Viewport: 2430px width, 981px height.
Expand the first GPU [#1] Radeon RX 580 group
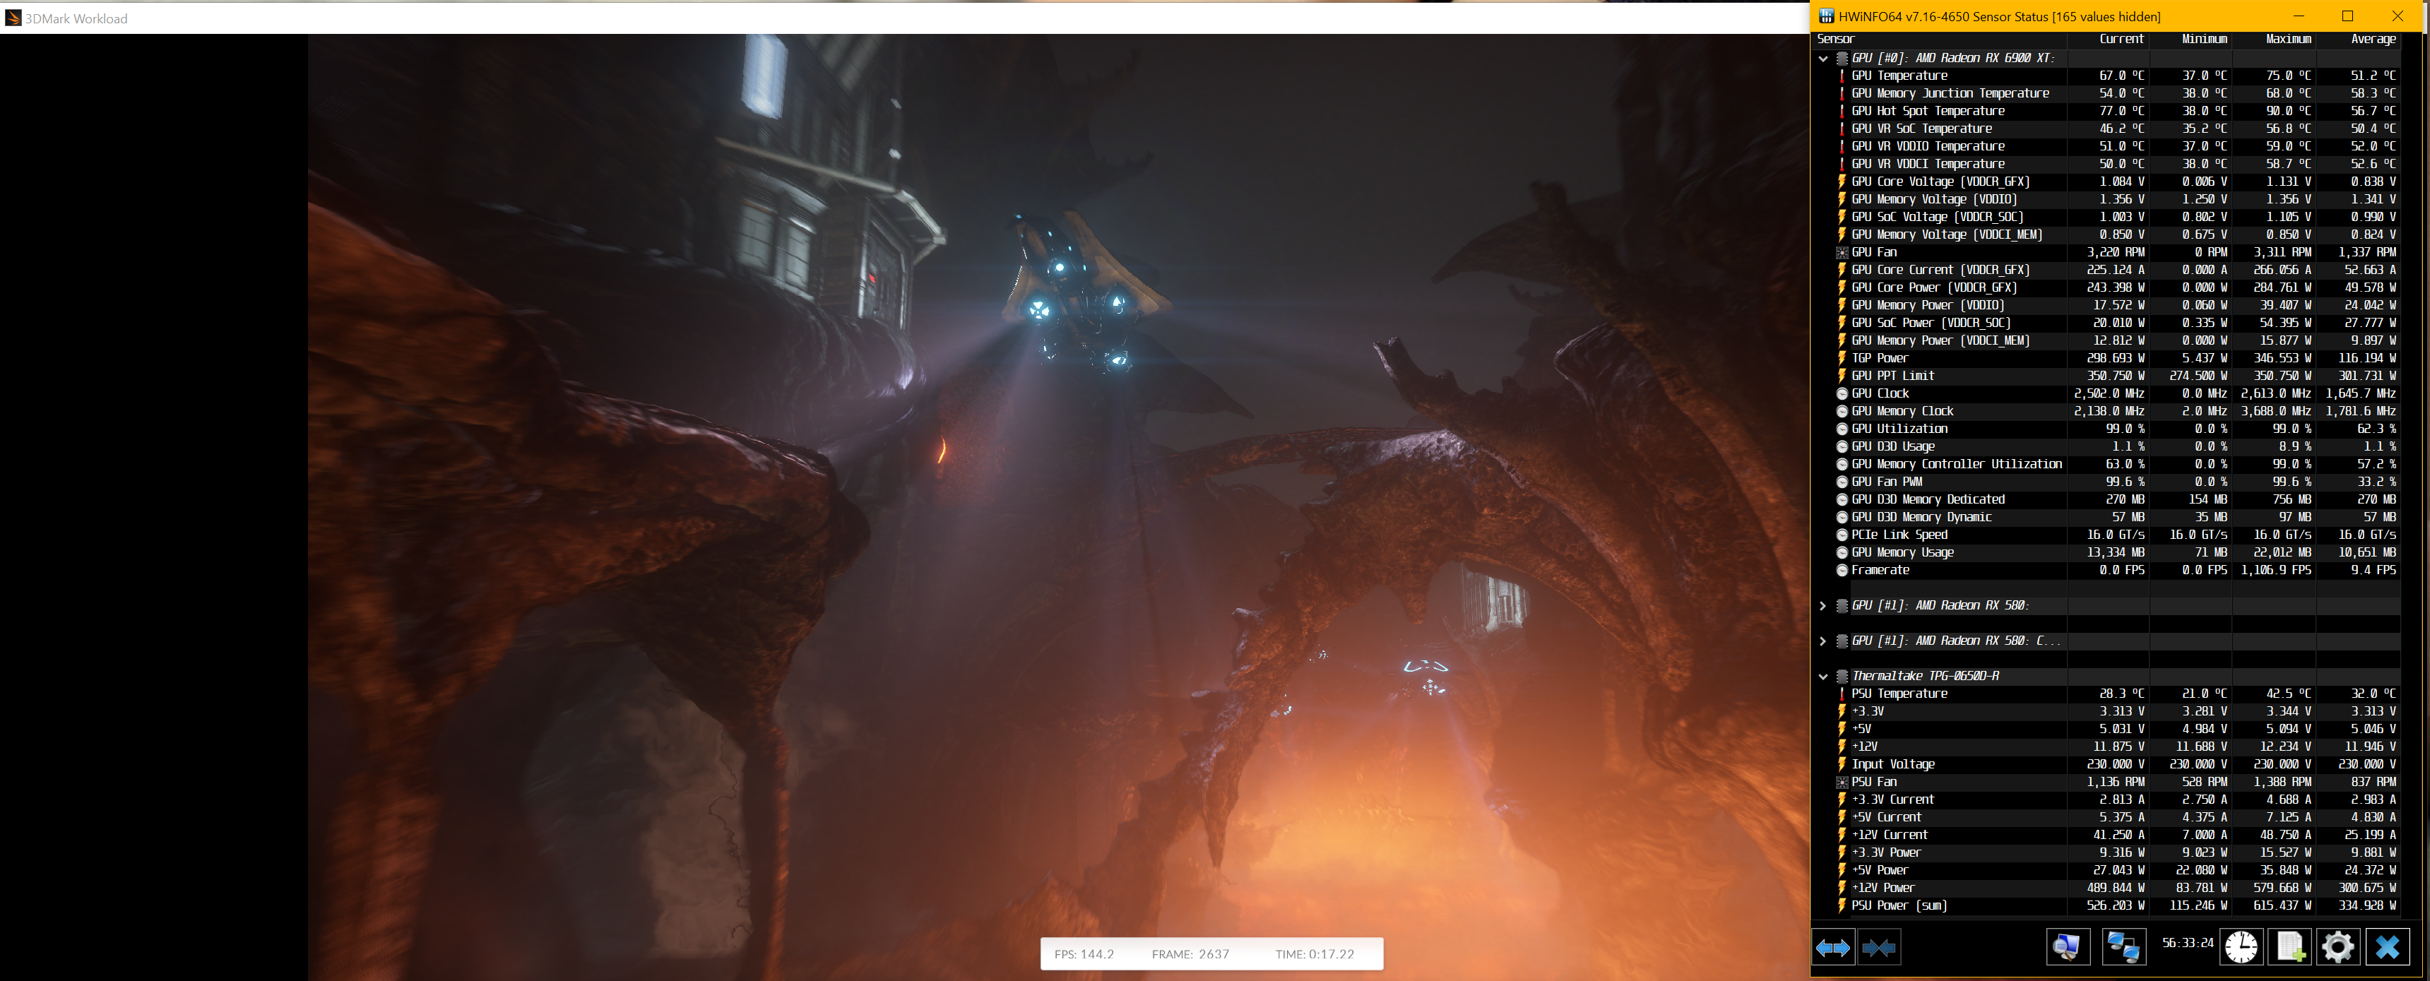pyautogui.click(x=1823, y=605)
